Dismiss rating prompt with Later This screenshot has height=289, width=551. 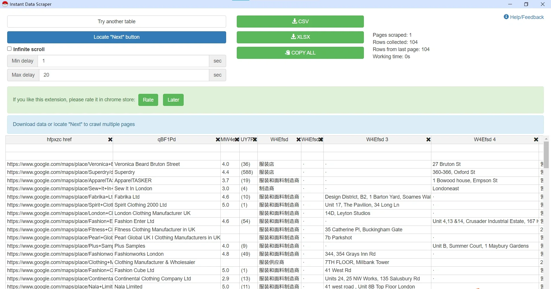173,100
